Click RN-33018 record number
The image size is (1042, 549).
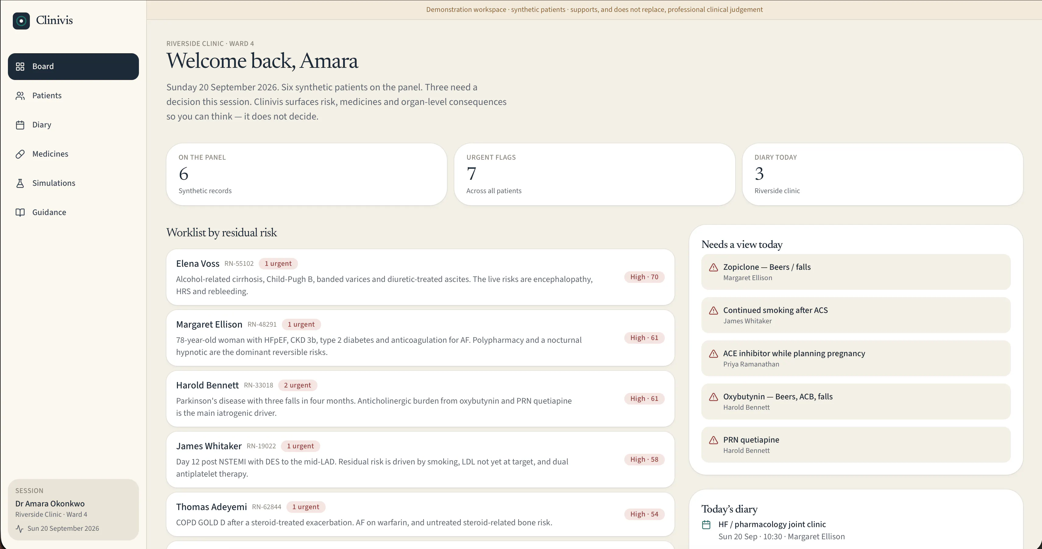pos(258,385)
